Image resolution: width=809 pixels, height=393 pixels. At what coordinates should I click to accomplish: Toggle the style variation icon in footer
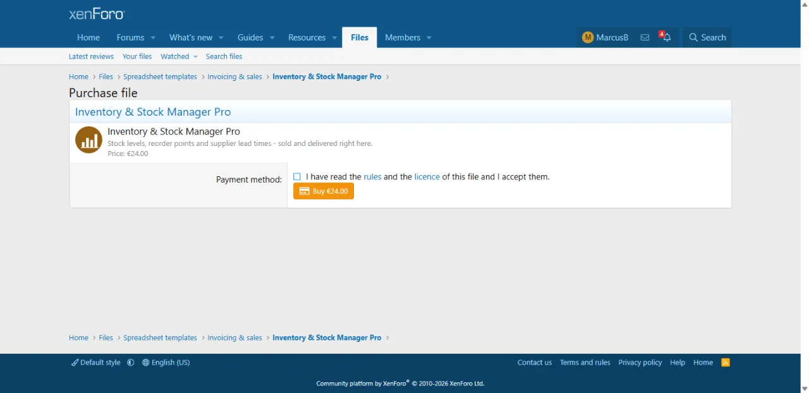[131, 363]
